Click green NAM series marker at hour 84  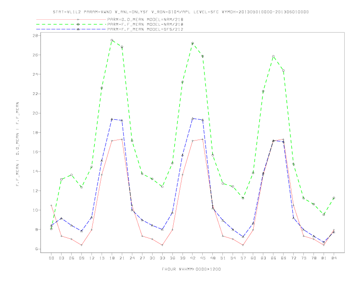point(334,198)
